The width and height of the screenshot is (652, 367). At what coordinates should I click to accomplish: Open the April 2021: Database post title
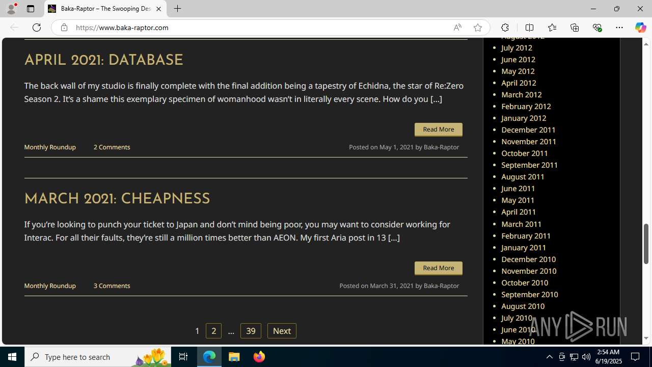pos(103,61)
